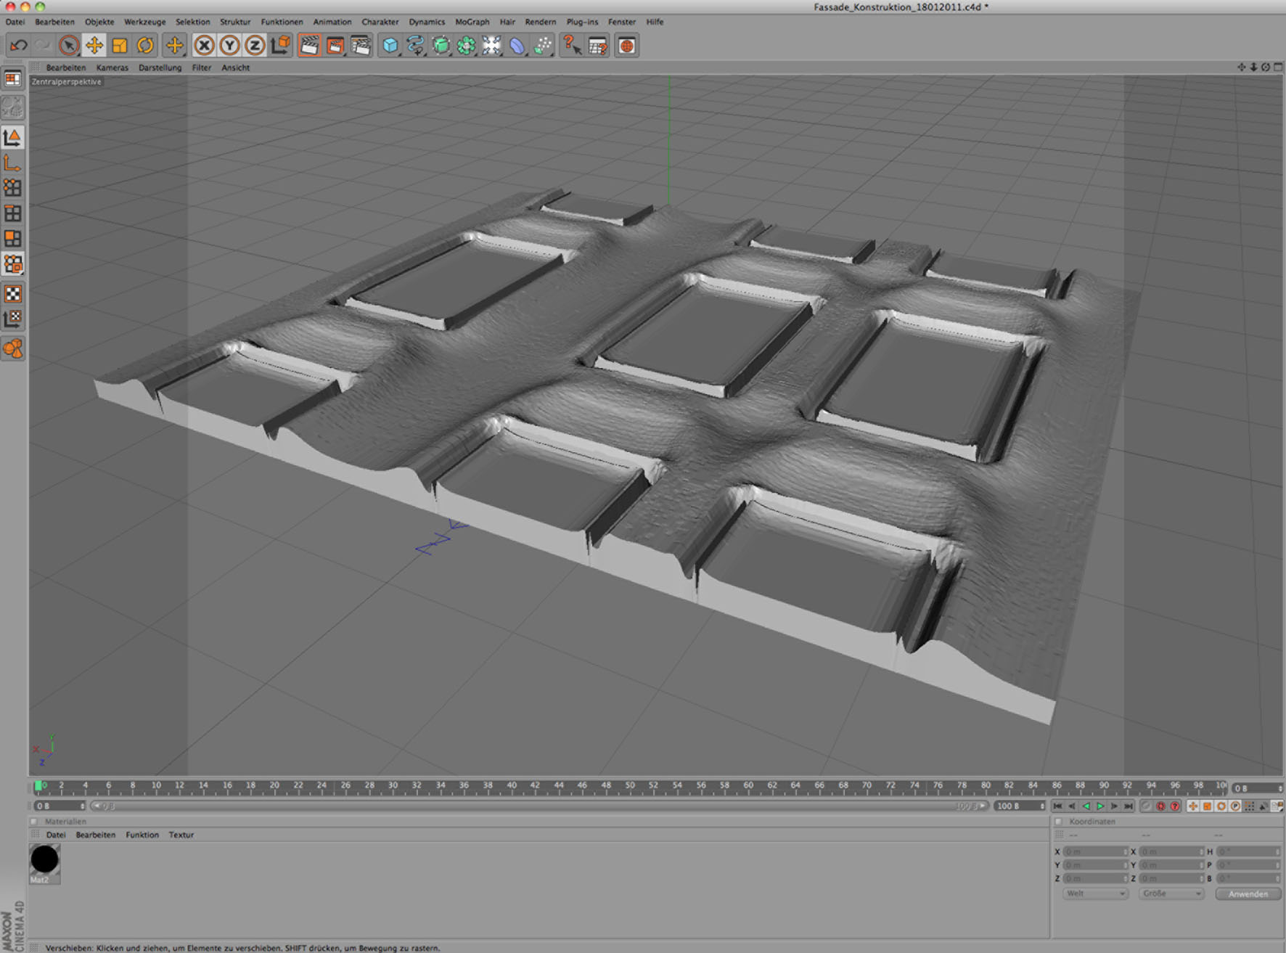Click the stepper on the 100 B end-frame field
This screenshot has height=953, width=1286.
pyautogui.click(x=1042, y=806)
